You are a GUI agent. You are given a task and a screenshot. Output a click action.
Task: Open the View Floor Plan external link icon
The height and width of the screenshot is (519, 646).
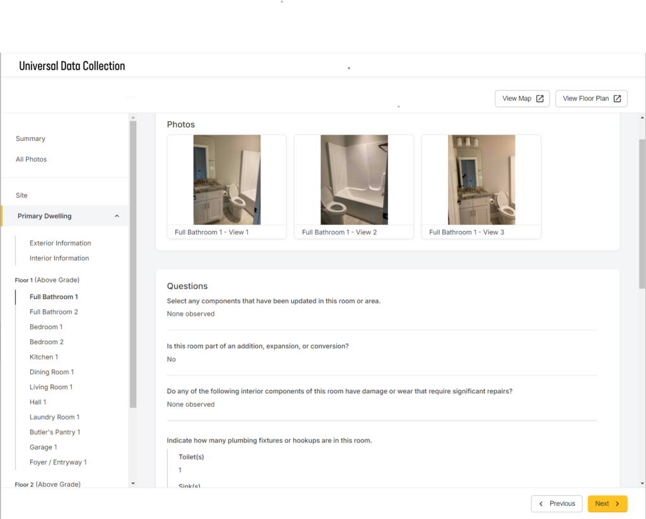point(617,98)
